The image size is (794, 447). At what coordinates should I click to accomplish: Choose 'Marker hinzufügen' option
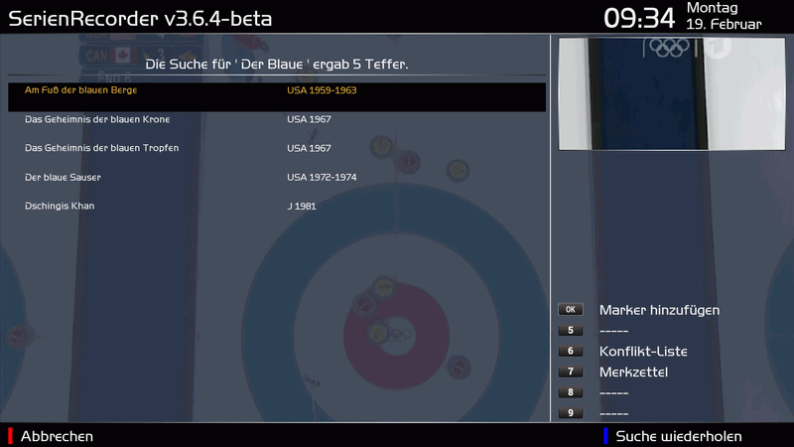pyautogui.click(x=659, y=310)
